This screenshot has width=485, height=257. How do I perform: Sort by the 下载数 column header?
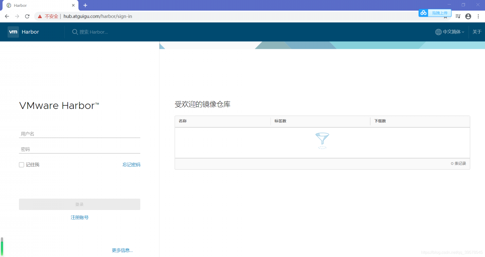coord(380,121)
